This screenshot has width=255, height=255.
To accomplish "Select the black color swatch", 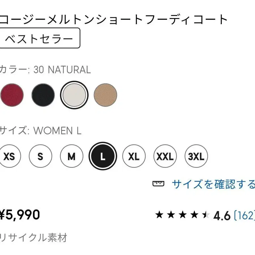I will point(43,95).
